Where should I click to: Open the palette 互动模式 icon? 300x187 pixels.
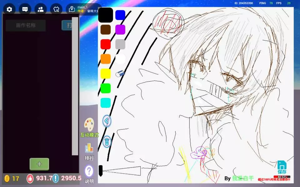pos(89,125)
